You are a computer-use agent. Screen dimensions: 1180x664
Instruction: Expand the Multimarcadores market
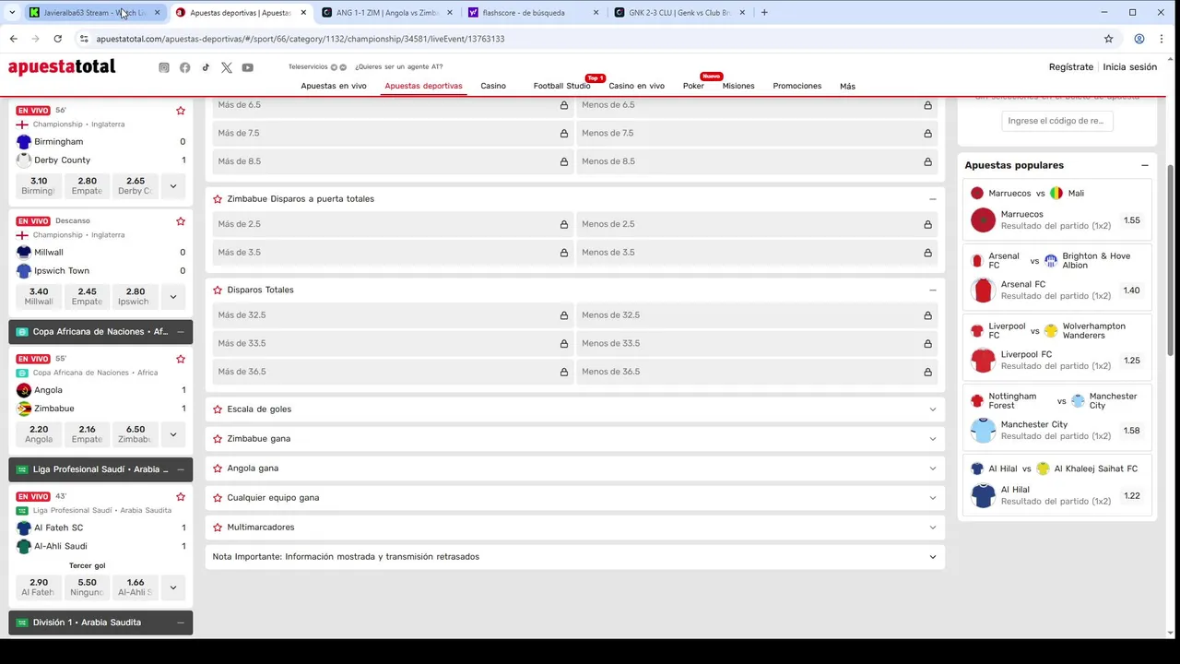pos(932,528)
